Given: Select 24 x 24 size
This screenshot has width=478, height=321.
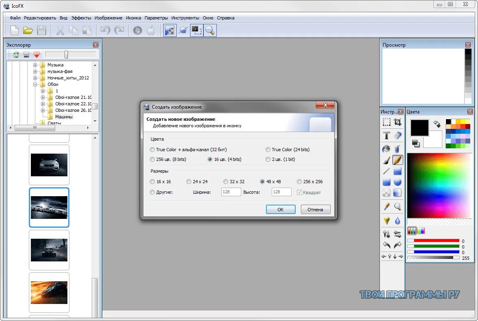Looking at the screenshot, I should [197, 182].
